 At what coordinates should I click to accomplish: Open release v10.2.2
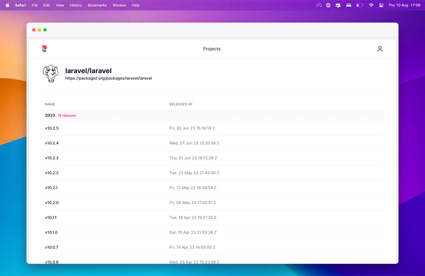click(x=52, y=173)
